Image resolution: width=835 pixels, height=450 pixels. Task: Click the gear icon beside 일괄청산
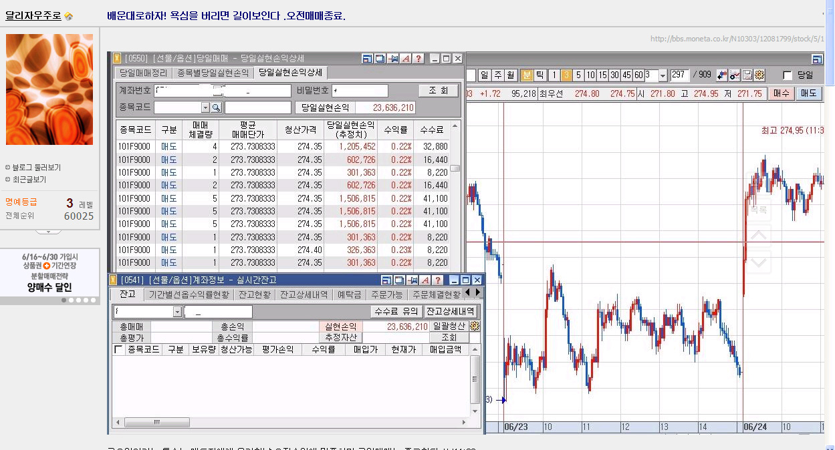[475, 326]
